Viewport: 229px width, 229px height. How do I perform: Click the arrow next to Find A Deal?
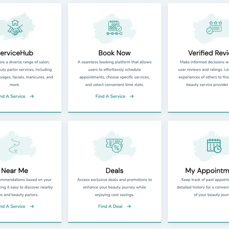tap(129, 206)
